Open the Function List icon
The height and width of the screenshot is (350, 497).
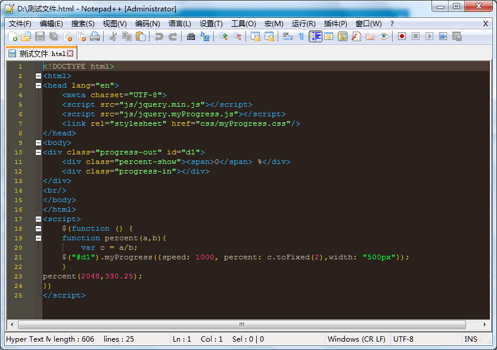356,36
